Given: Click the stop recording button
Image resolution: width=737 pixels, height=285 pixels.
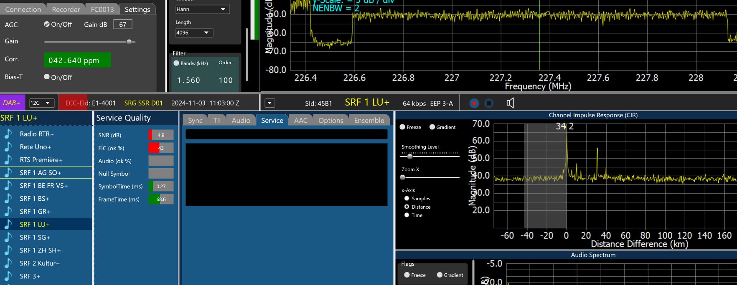Looking at the screenshot, I should 489,103.
